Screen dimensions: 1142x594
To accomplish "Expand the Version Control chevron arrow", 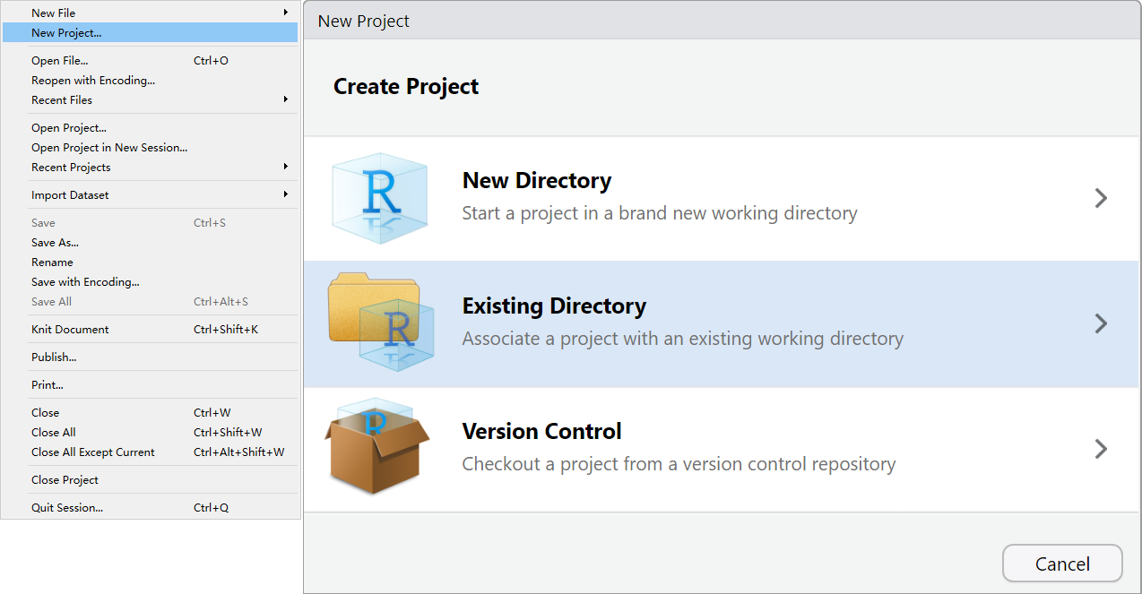I will [1102, 449].
